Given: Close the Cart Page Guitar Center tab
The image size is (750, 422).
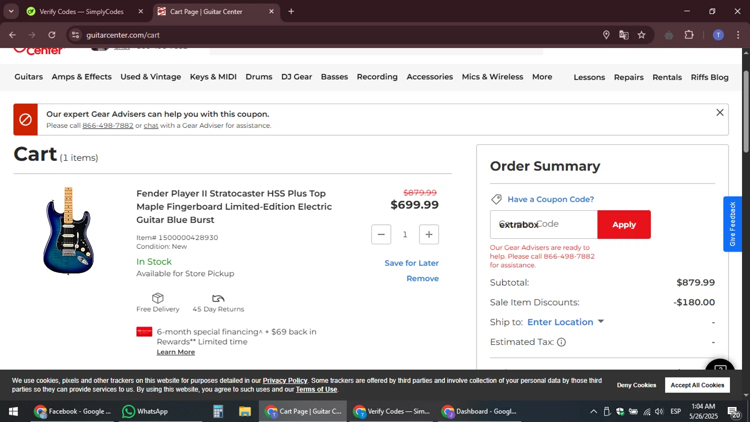Looking at the screenshot, I should pyautogui.click(x=271, y=12).
